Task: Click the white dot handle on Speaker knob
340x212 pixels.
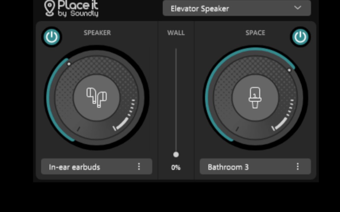Action: coord(69,64)
